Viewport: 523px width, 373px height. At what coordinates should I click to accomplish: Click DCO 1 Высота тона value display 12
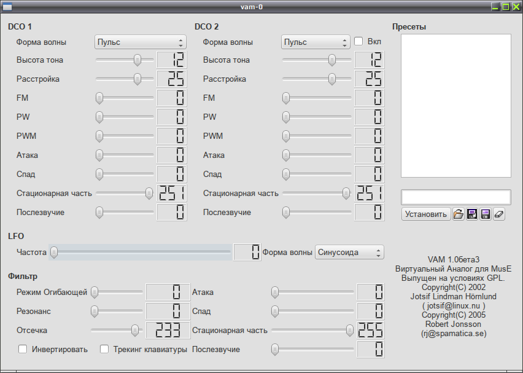tap(172, 60)
